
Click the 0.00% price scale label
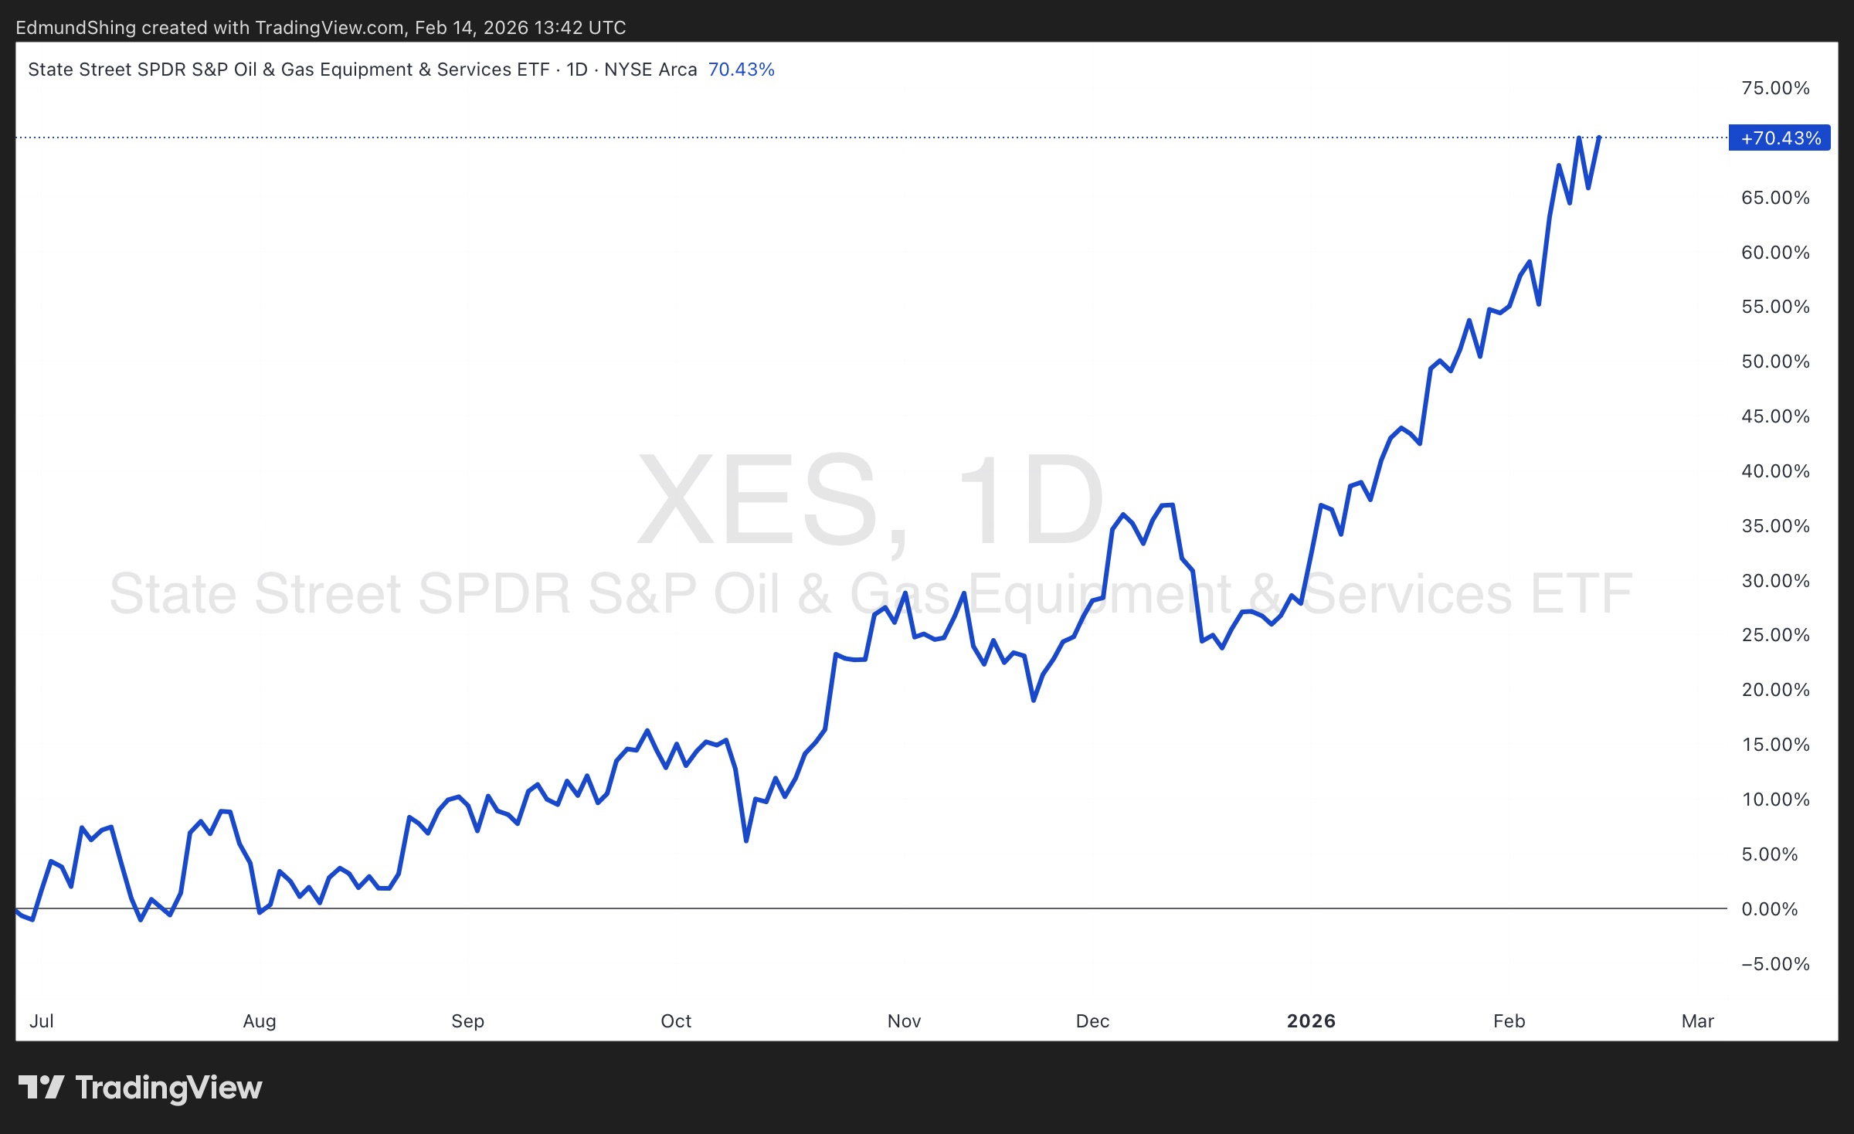(1769, 909)
